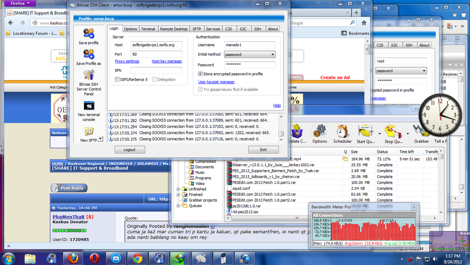
Task: Close the Bandwidth Meter Pro widget
Action: coord(414,207)
